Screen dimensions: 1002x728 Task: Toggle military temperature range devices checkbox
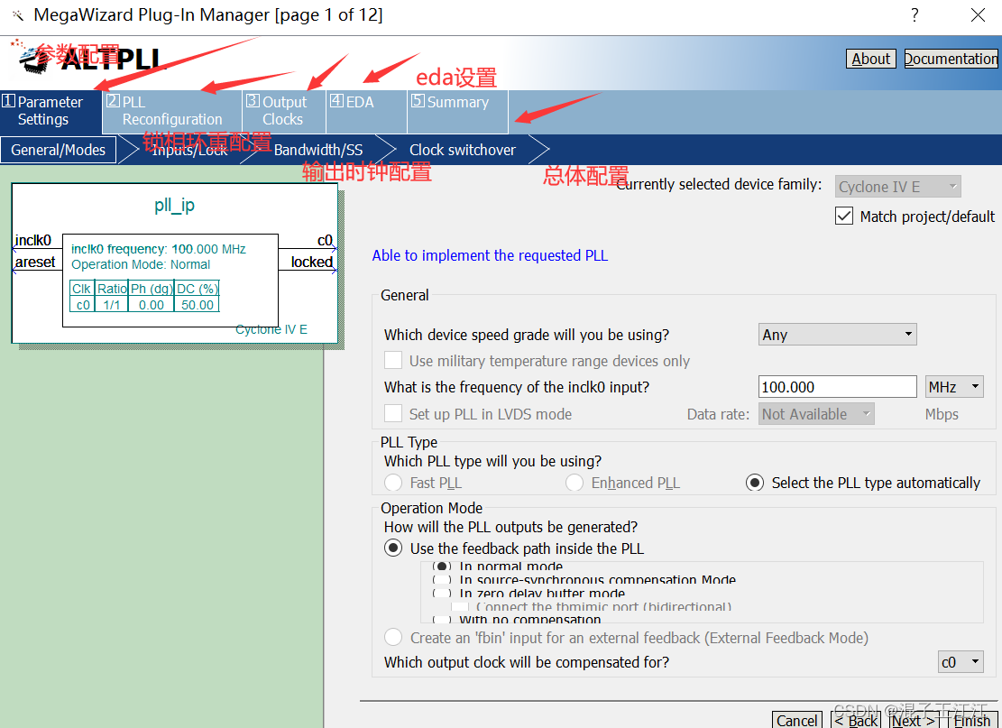(x=393, y=360)
